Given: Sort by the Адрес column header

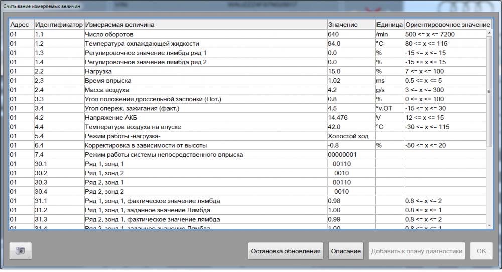Looking at the screenshot, I should 22,24.
